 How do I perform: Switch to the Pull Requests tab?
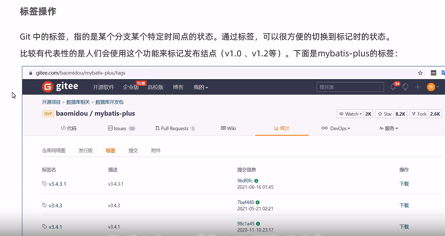175,128
